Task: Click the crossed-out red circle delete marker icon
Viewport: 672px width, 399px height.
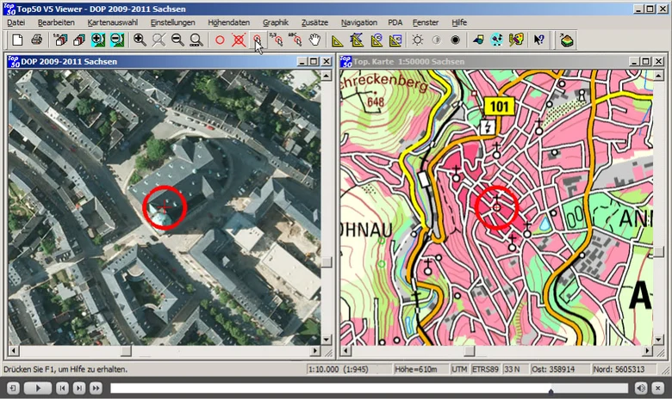Action: coord(239,40)
